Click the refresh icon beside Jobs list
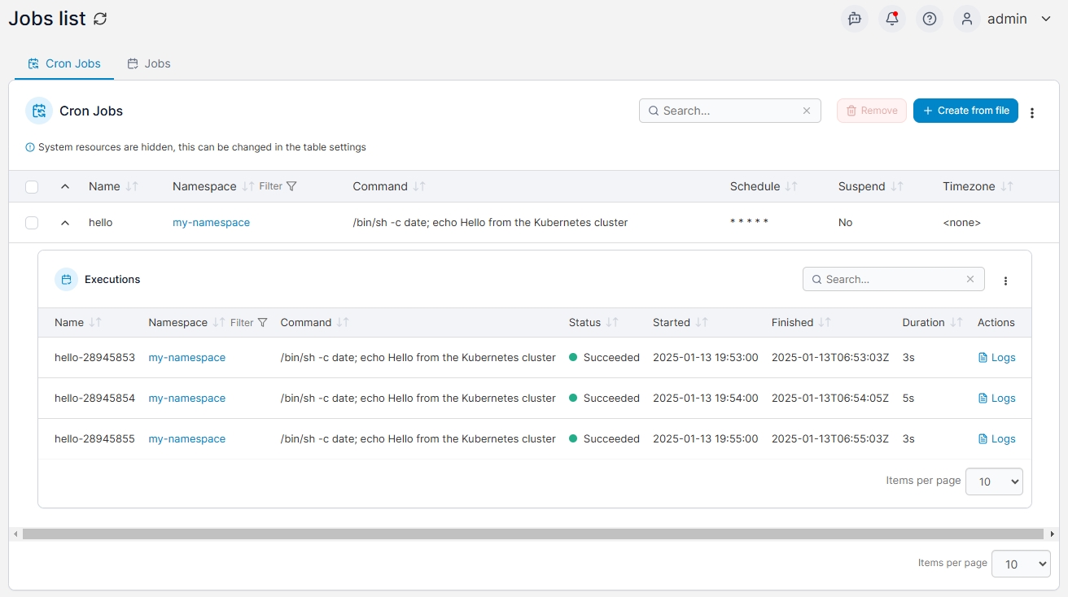The height and width of the screenshot is (597, 1068). [100, 19]
